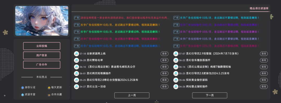The height and width of the screenshot is (103, 281).
Task: Open the 思幻赞助名单 post title
Action: (95, 60)
